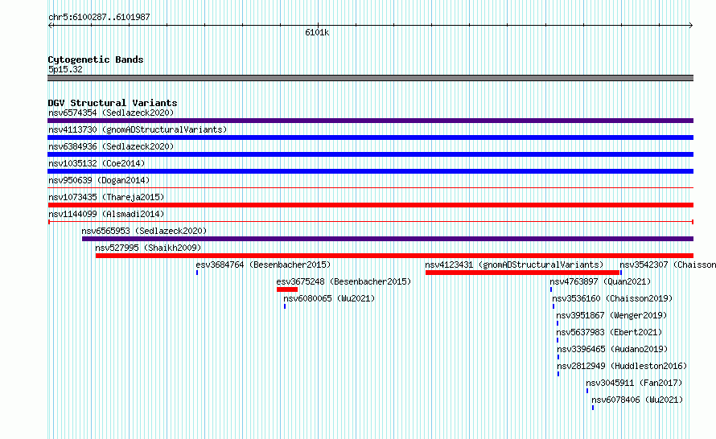716x439 pixels.
Task: Open the nsv1035132 (Coe2014) variant
Action: 97,163
